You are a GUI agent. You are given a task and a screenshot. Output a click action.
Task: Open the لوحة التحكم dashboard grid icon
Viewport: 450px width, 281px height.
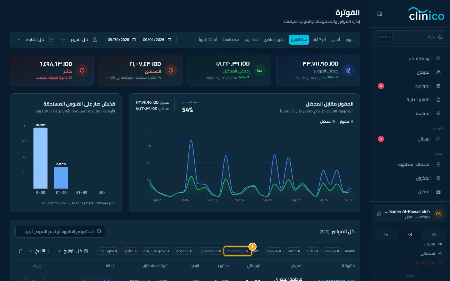pyautogui.click(x=438, y=58)
